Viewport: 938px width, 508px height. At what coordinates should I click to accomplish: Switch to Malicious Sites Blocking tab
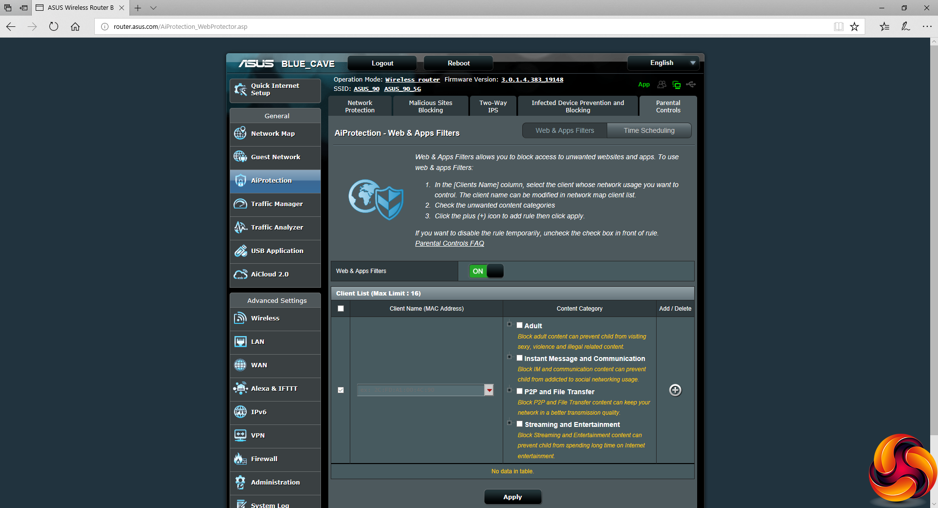pyautogui.click(x=430, y=106)
